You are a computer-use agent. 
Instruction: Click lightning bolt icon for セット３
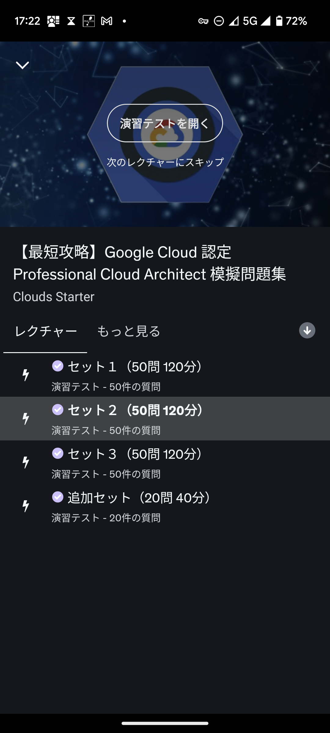pos(26,462)
